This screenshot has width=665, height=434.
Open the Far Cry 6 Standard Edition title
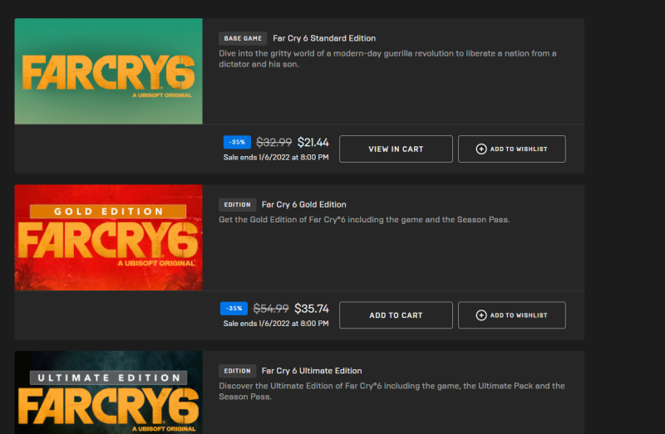[x=324, y=38]
